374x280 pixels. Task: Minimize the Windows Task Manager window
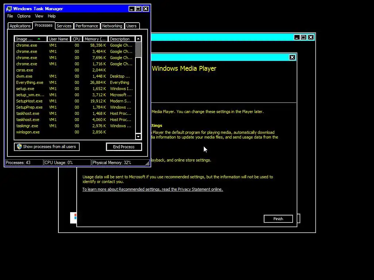[131, 9]
